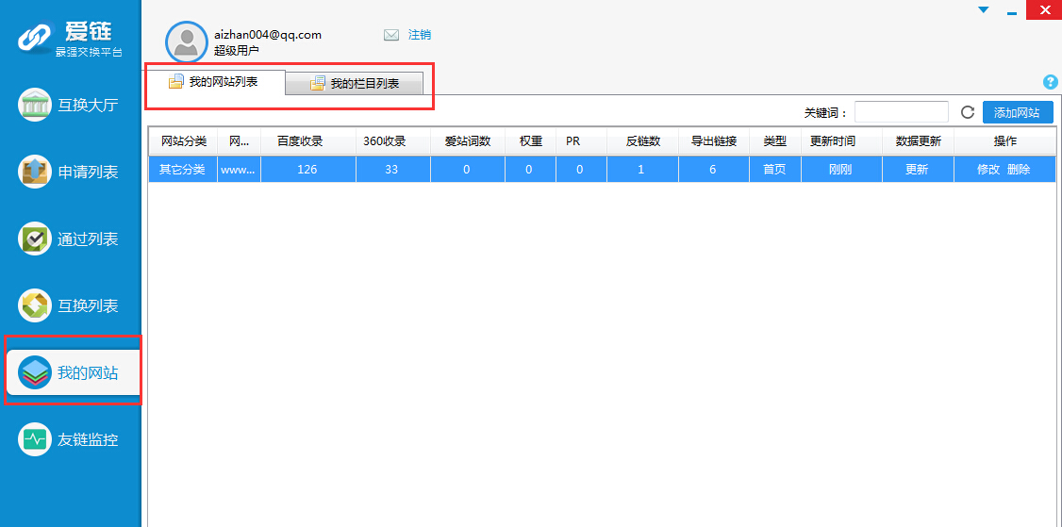Click the www... website address cell
Screen dimensions: 1062x527
point(239,170)
